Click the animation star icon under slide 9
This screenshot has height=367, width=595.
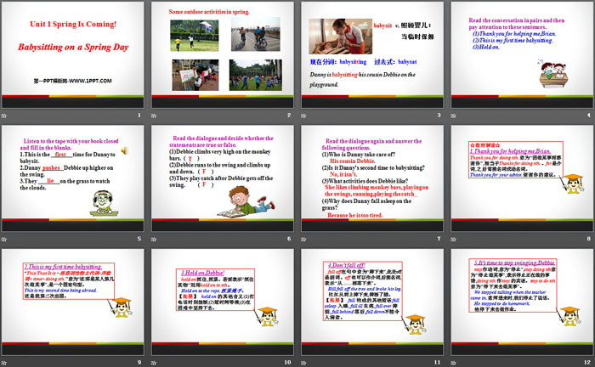(4, 363)
